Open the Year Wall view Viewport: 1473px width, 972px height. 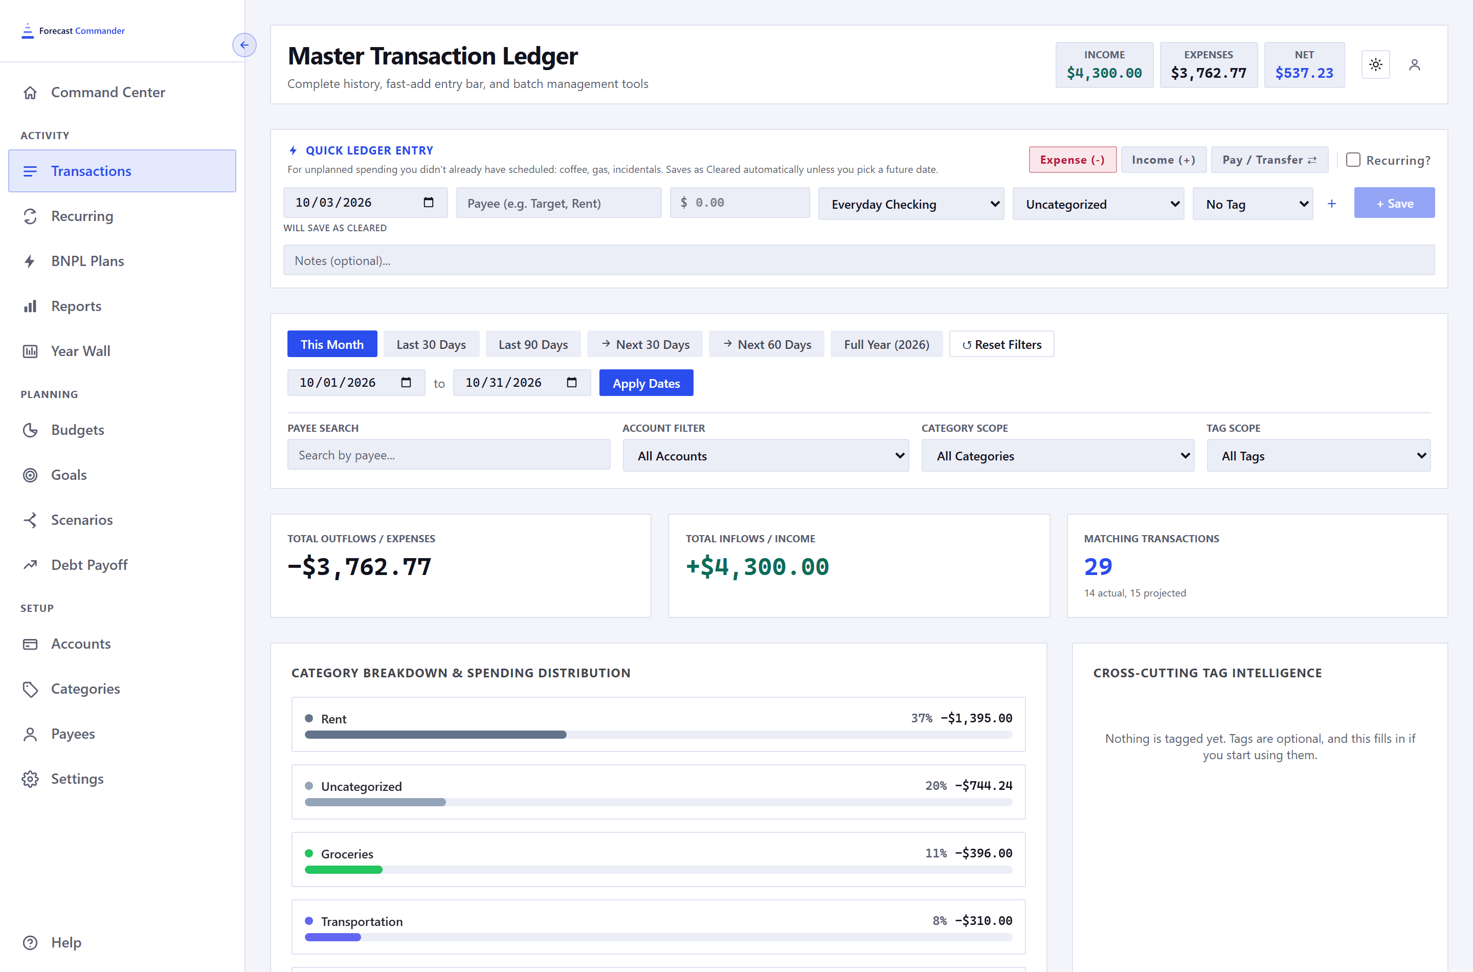122,351
